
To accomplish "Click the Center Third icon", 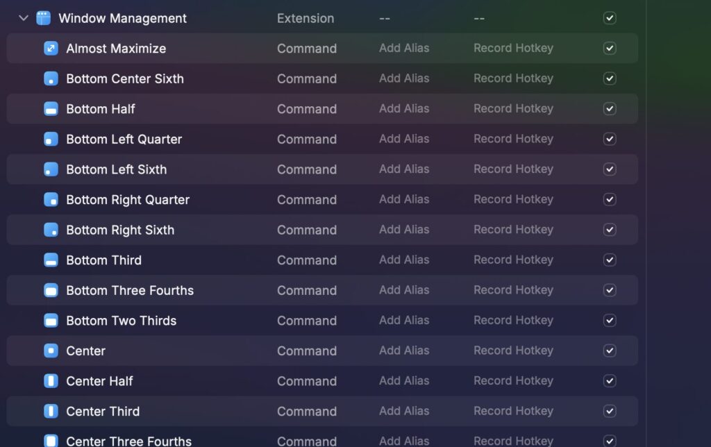I will (51, 411).
